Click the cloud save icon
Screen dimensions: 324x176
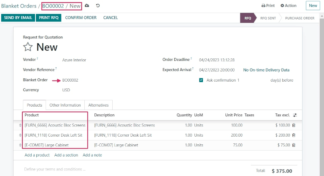(x=87, y=6)
